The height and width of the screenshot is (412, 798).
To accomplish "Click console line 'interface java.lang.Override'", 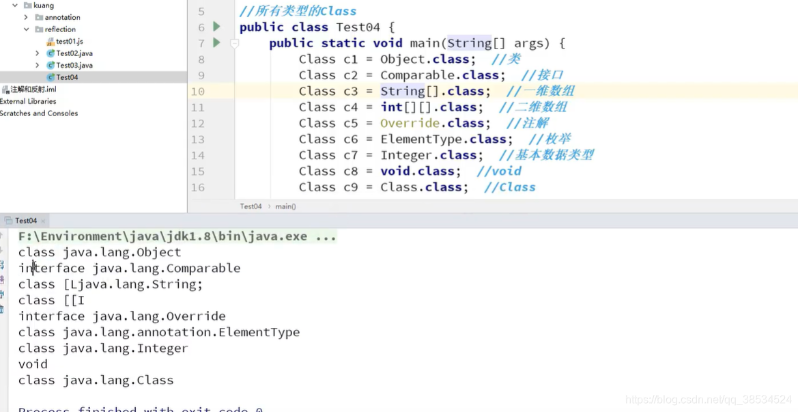I will [x=122, y=316].
